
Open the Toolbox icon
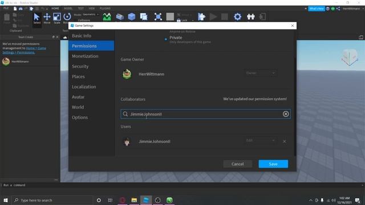pos(120,17)
